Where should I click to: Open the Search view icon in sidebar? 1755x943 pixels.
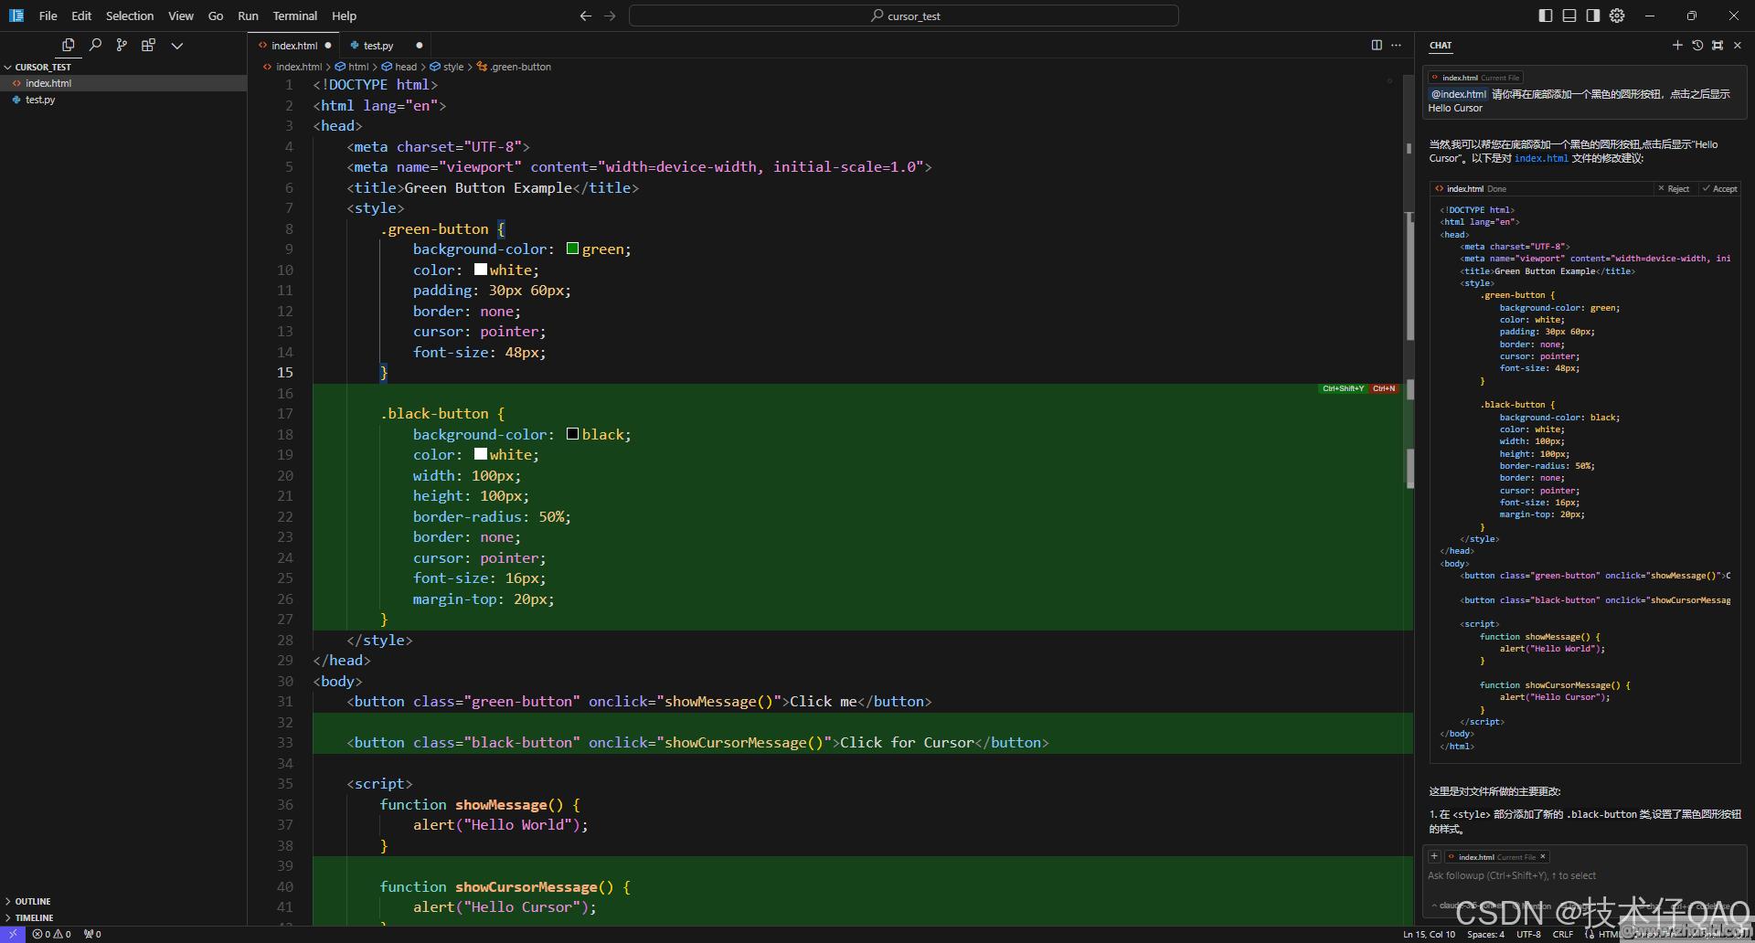click(95, 45)
